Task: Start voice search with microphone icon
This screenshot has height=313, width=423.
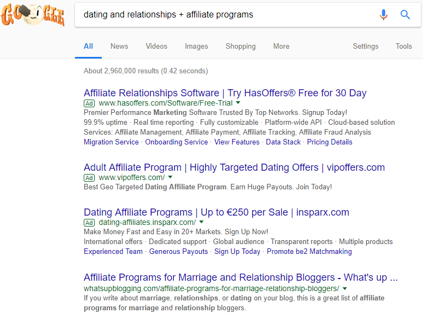Action: click(x=384, y=15)
